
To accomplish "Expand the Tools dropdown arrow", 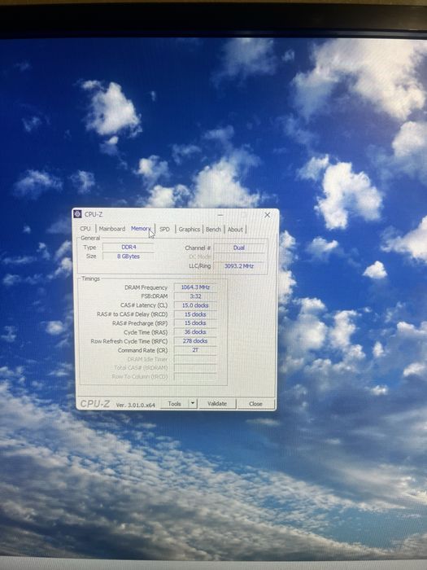I will click(194, 404).
